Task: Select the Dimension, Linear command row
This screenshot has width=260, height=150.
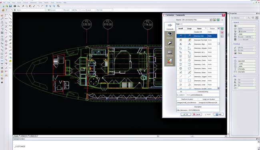Action: coord(197,80)
